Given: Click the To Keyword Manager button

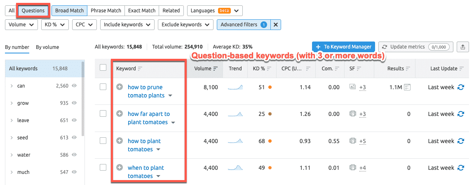Looking at the screenshot, I should [x=344, y=47].
